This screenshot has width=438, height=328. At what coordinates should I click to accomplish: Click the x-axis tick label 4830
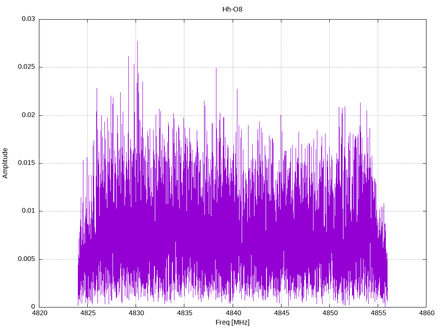coord(136,313)
